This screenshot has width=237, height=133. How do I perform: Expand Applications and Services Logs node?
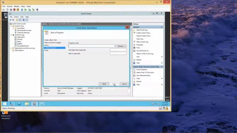11,48
